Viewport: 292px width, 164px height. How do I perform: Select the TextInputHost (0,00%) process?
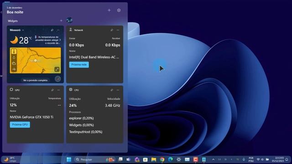[86, 132]
